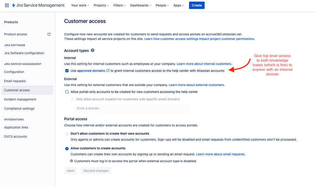This screenshot has width=316, height=187.
Task: Uncheck the approved domains internal access checkbox
Action: (x=67, y=71)
